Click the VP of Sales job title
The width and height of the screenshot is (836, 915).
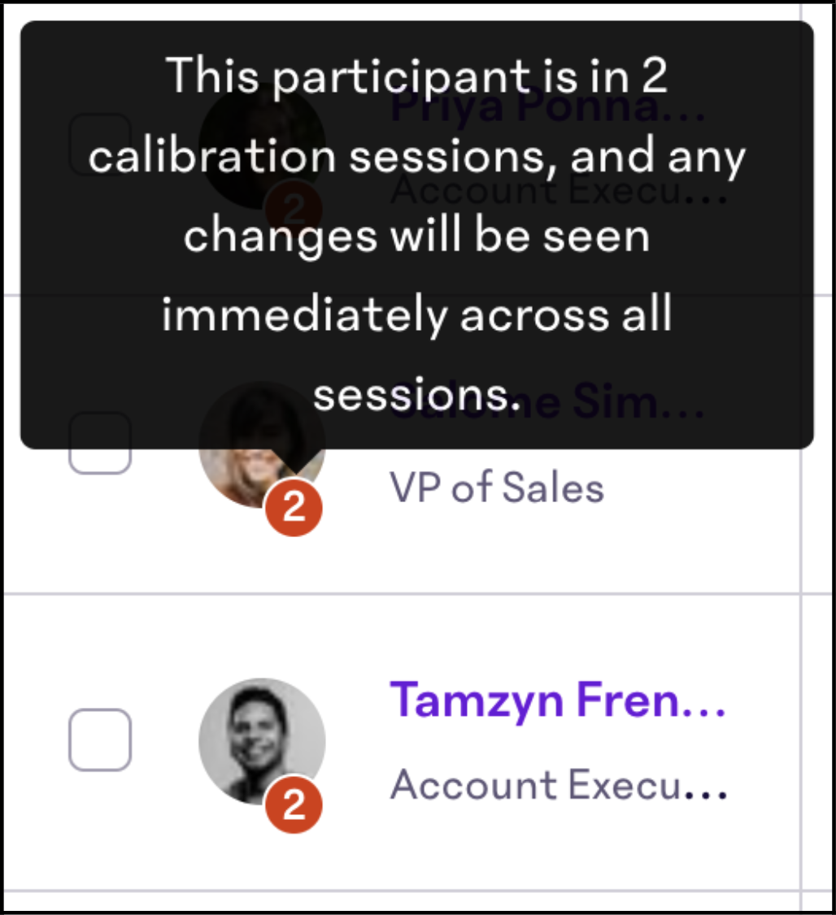497,488
